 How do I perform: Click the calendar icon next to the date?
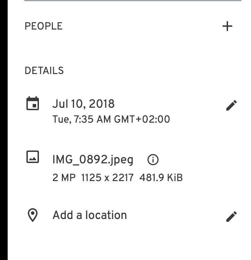[x=33, y=103]
